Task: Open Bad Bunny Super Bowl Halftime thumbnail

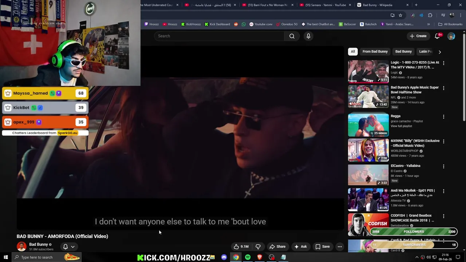Action: point(368,96)
